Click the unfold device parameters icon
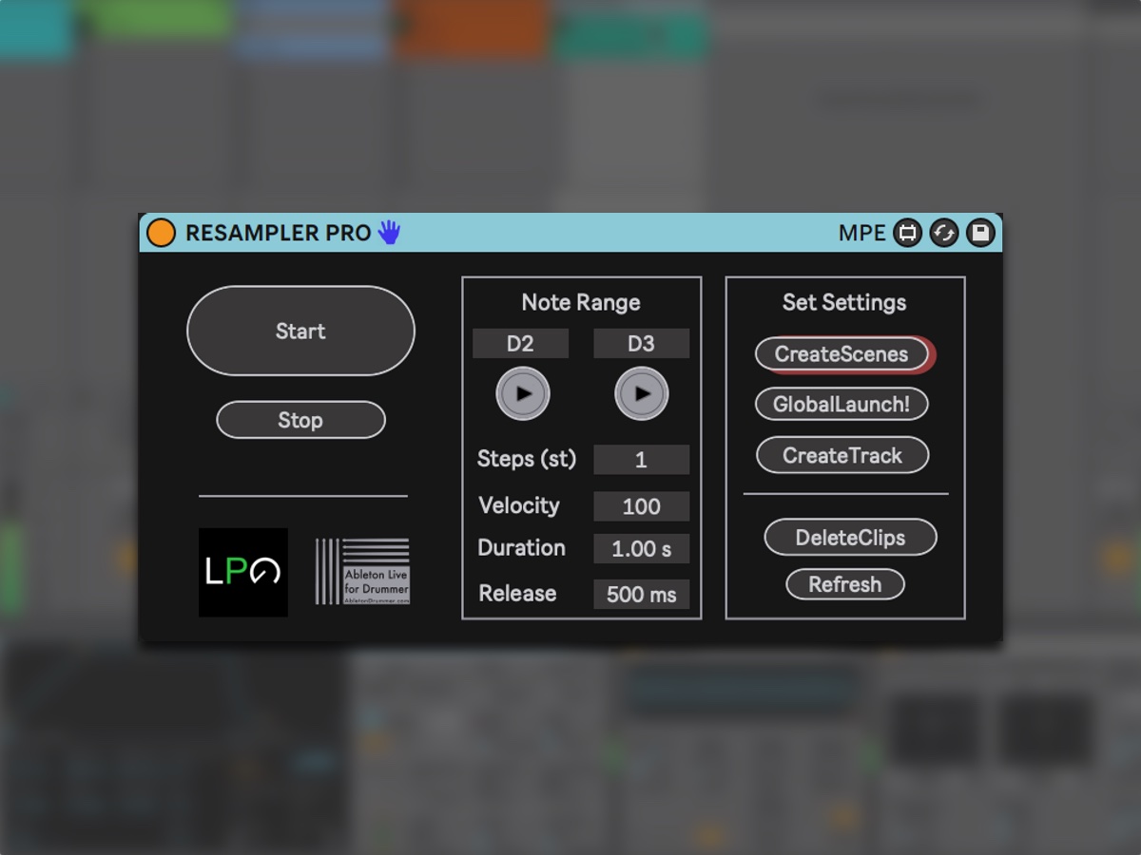 tap(906, 233)
